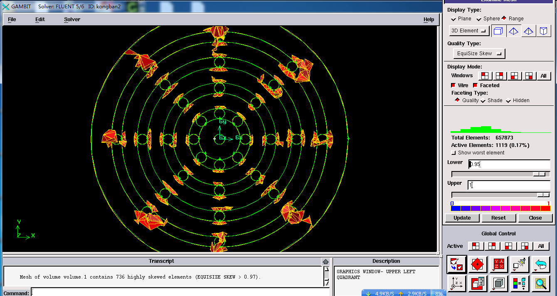Viewport: 557px width, 296px height.
Task: Select the Plane display type
Action: pyautogui.click(x=453, y=19)
